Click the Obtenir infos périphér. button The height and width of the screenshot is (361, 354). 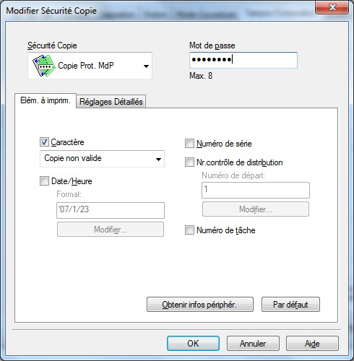point(200,305)
